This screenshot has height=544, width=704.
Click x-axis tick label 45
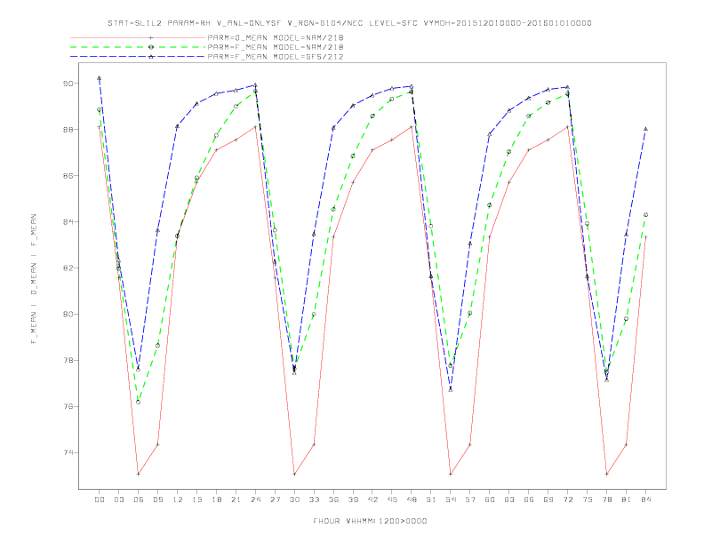392,500
